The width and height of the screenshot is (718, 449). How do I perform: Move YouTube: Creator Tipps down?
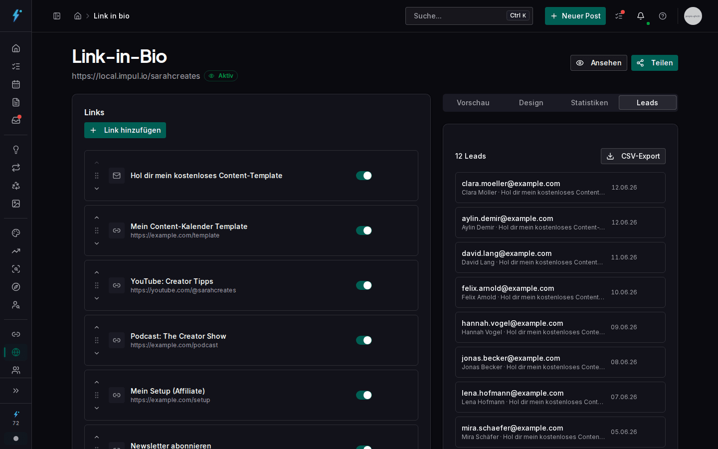[x=97, y=298]
